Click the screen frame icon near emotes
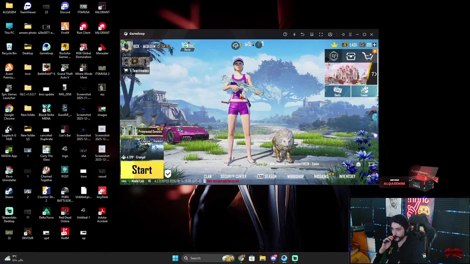 pos(371,164)
